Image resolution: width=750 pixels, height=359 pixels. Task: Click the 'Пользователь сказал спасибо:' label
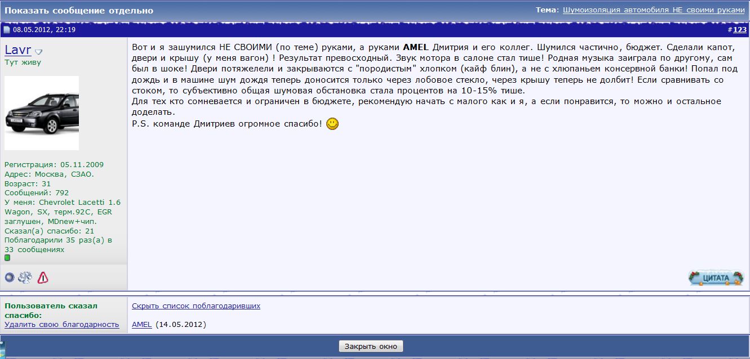tap(51, 311)
